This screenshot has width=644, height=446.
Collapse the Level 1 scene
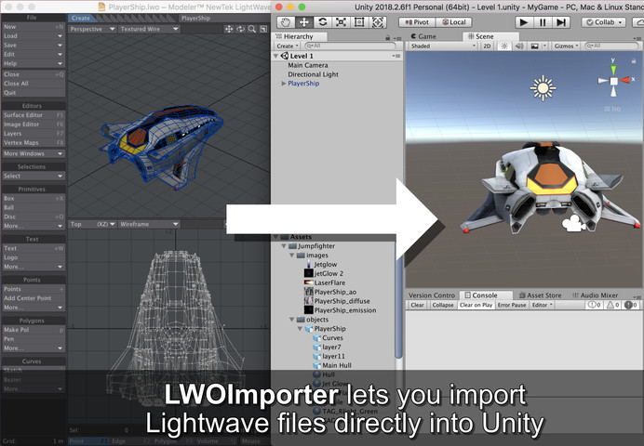(276, 56)
